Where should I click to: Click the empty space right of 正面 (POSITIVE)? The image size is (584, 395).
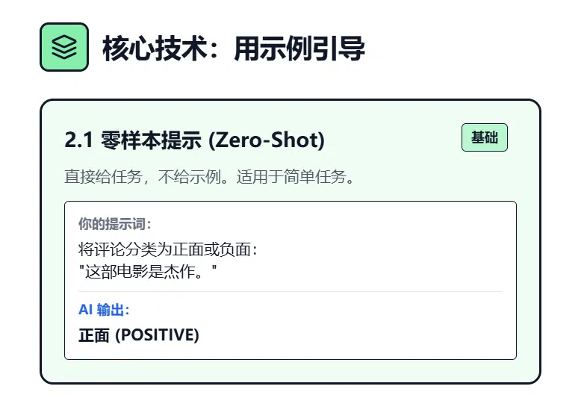click(x=351, y=335)
